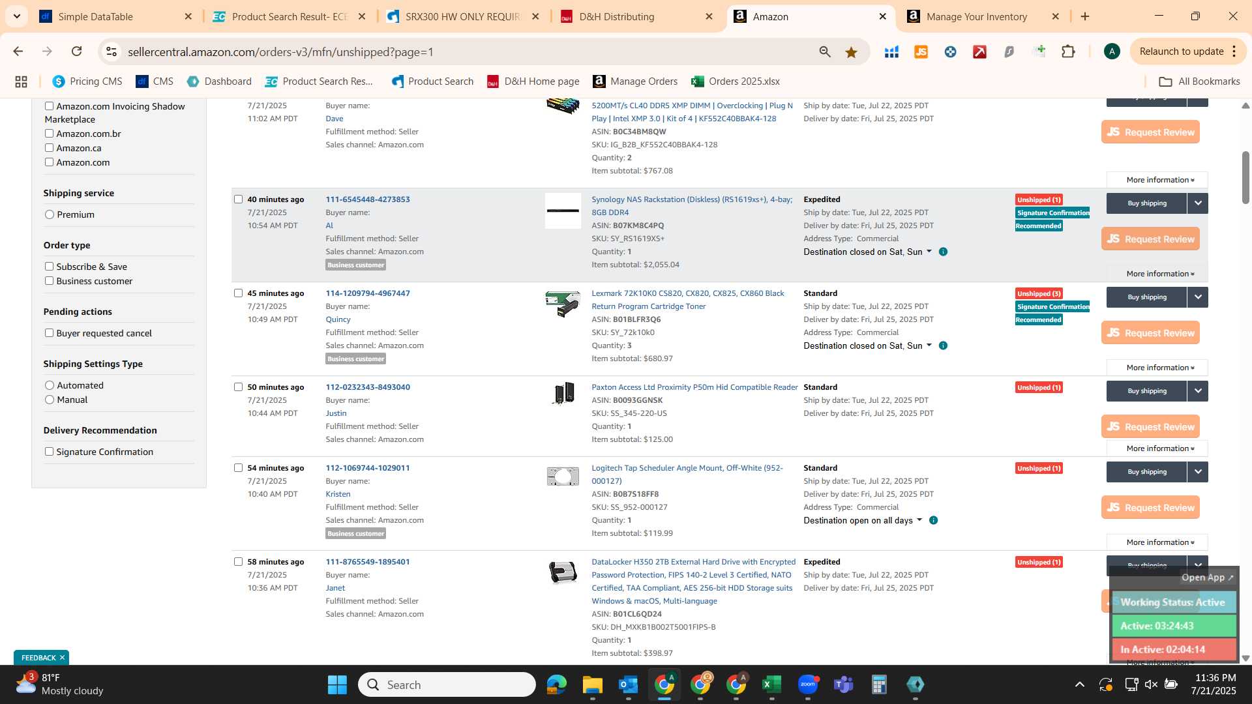Open order link 114-1209794-4967447

coord(368,293)
